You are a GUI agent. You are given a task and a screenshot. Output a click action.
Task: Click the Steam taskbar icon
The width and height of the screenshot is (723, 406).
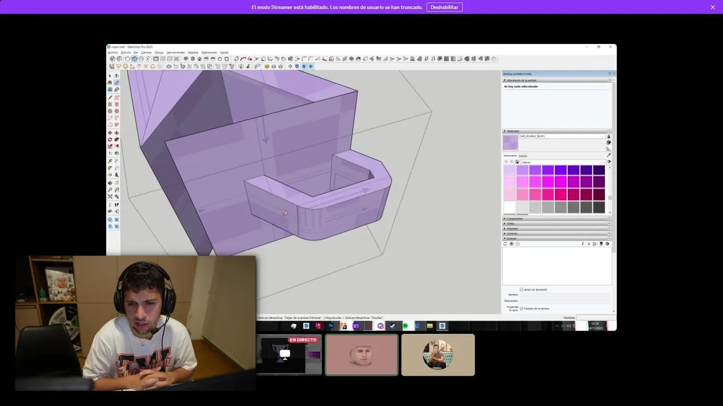click(392, 326)
